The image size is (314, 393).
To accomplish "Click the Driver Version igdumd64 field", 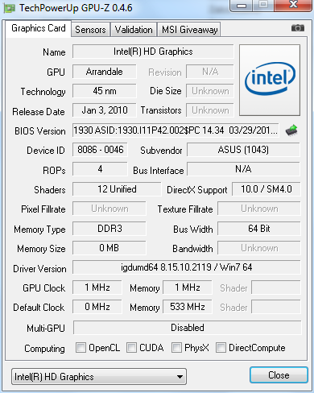I will 187,267.
